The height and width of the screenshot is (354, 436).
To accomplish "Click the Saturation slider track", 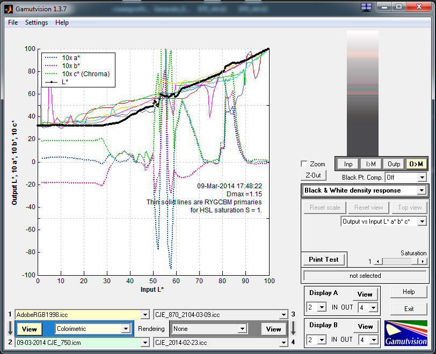I will [x=396, y=261].
